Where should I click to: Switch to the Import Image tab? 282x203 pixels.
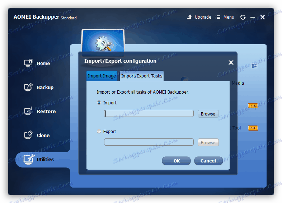pyautogui.click(x=102, y=76)
